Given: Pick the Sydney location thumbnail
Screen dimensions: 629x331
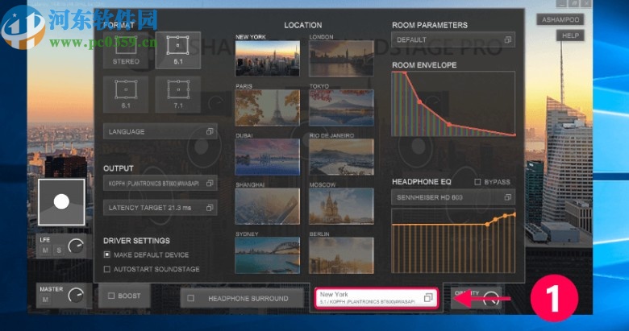Looking at the screenshot, I should (268, 255).
